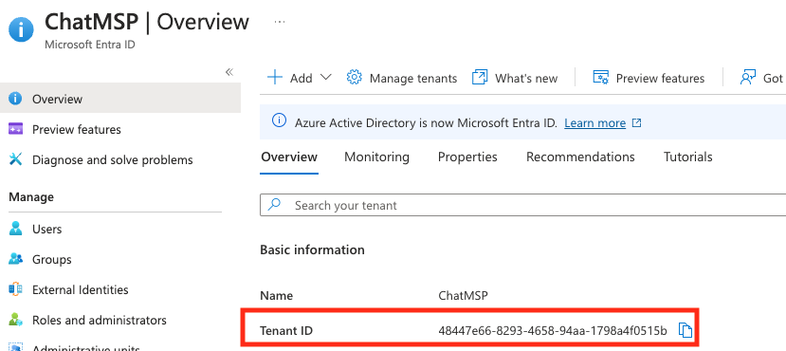Click the Manage tenants gear icon
Viewport: 786px width, 351px height.
pos(354,78)
